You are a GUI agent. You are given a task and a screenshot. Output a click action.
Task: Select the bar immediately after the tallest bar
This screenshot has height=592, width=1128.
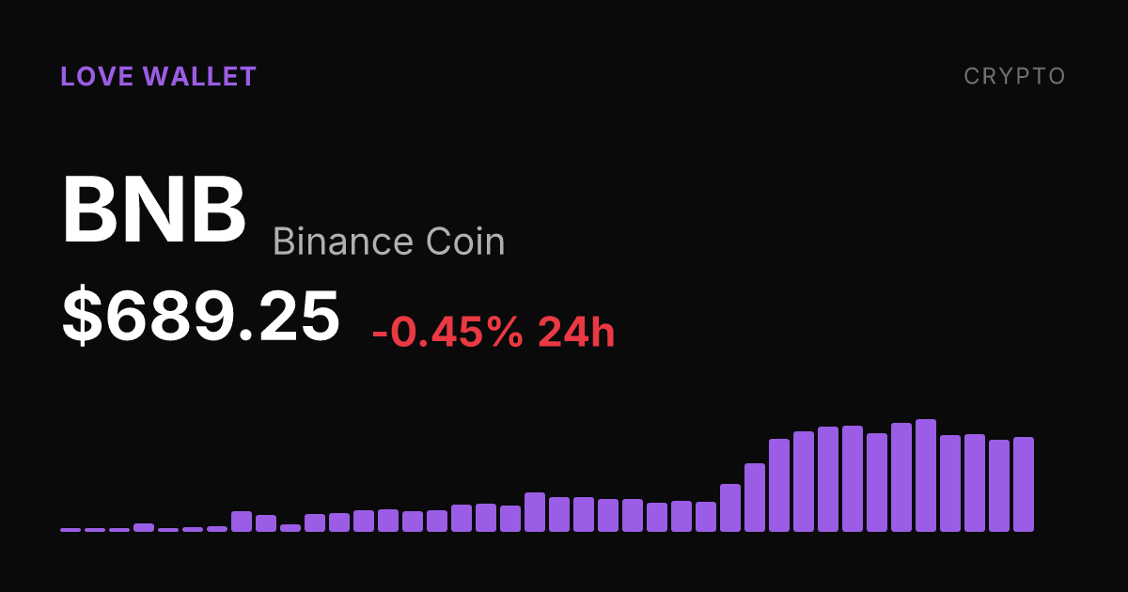tap(950, 483)
